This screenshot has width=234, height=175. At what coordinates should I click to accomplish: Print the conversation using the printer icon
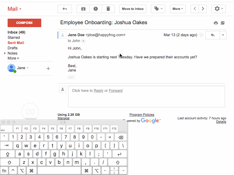coord(216,23)
